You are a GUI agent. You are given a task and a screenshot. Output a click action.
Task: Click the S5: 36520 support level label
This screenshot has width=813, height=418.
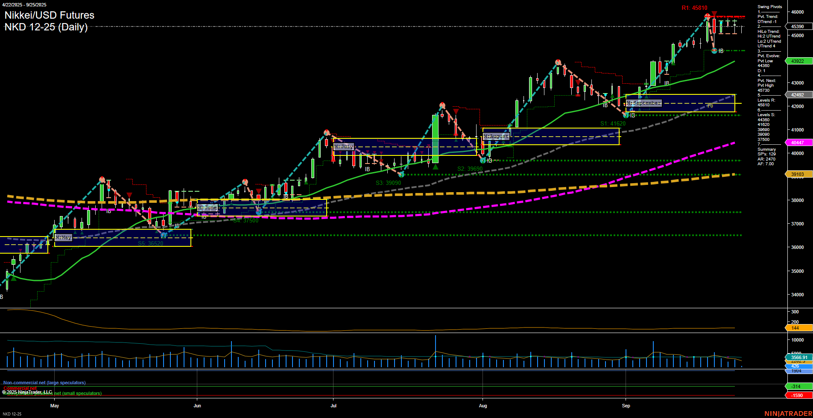tap(150, 244)
